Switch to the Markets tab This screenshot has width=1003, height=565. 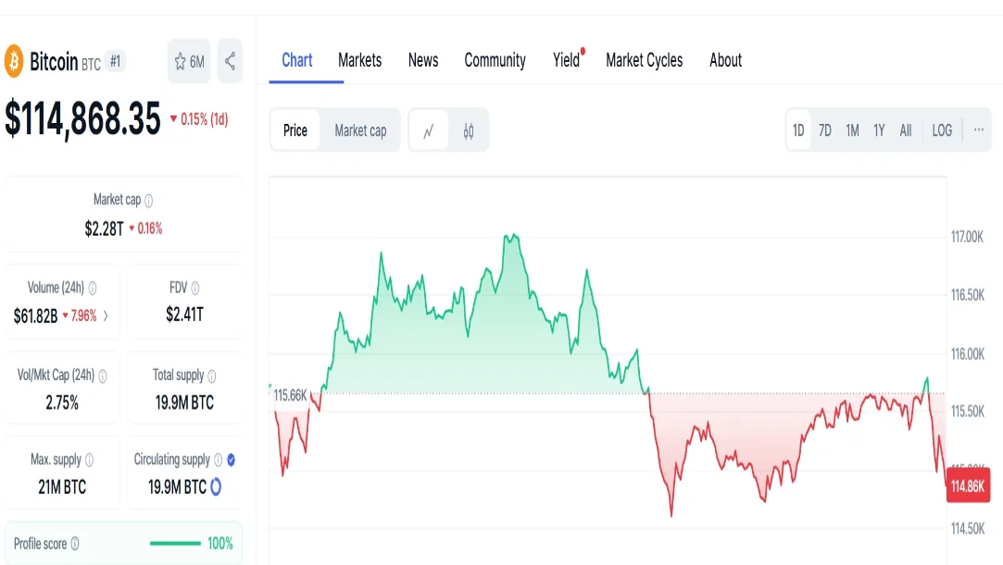pos(359,60)
